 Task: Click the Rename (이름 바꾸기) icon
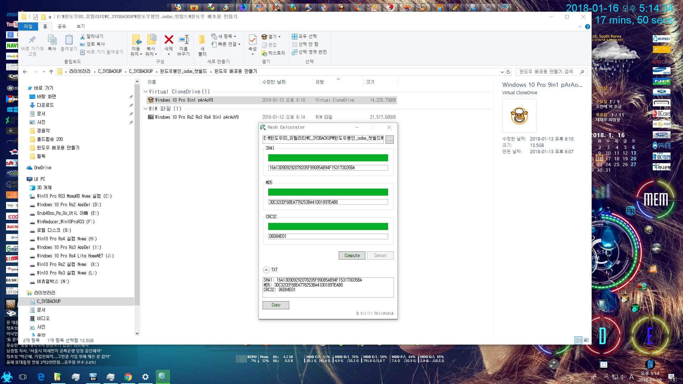pos(184,39)
